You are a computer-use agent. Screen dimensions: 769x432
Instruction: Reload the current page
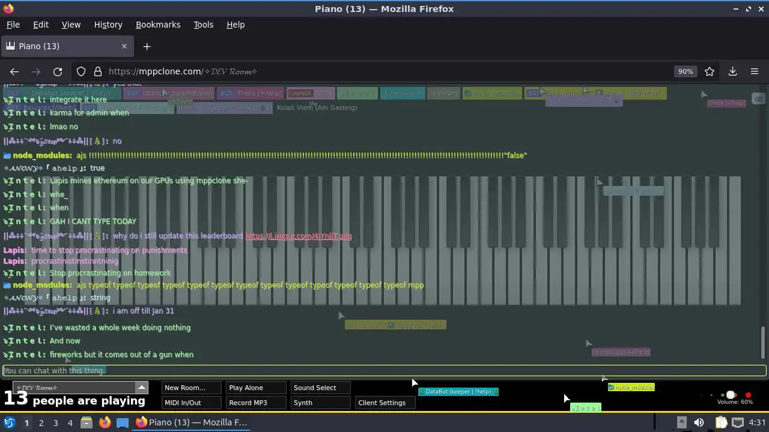pyautogui.click(x=58, y=71)
